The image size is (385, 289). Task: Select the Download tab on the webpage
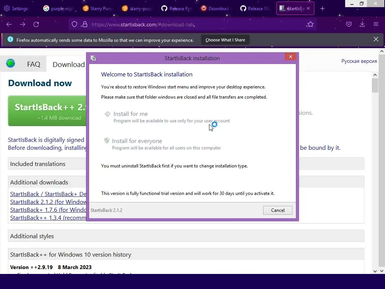68,64
